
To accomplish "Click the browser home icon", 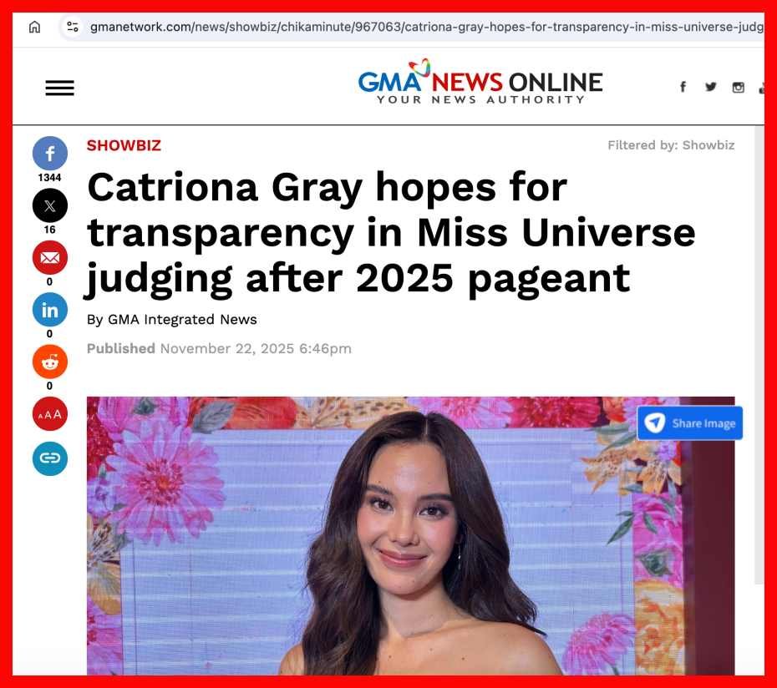I will pyautogui.click(x=34, y=27).
